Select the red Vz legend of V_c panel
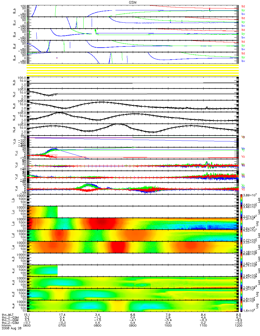Image resolution: width=260 pixels, height=336 pixels. 243,156
